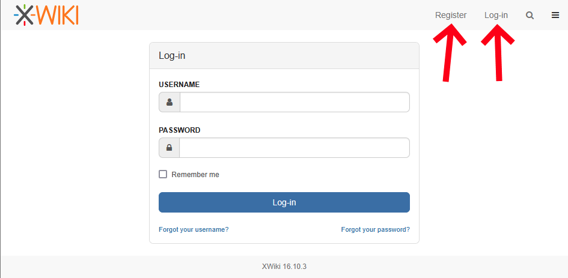Viewport: 568px width, 278px height.
Task: Open the hamburger drawer menu
Action: tap(555, 15)
